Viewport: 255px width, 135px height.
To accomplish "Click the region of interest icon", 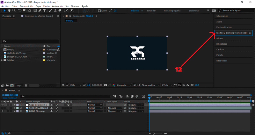I will coord(134,85).
